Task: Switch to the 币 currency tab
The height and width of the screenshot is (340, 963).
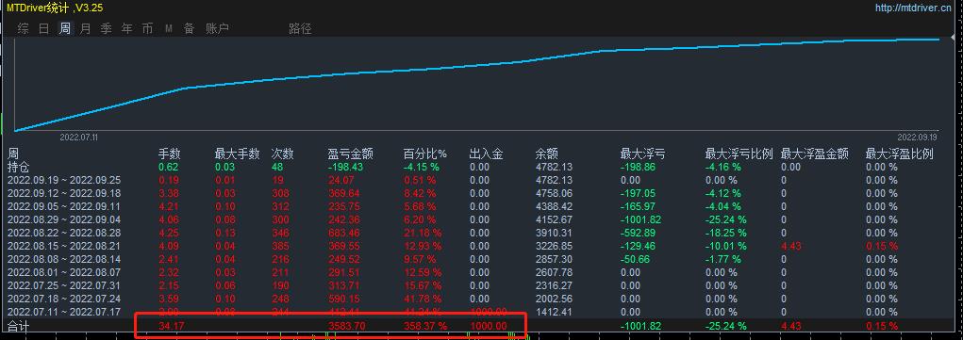Action: click(x=147, y=28)
